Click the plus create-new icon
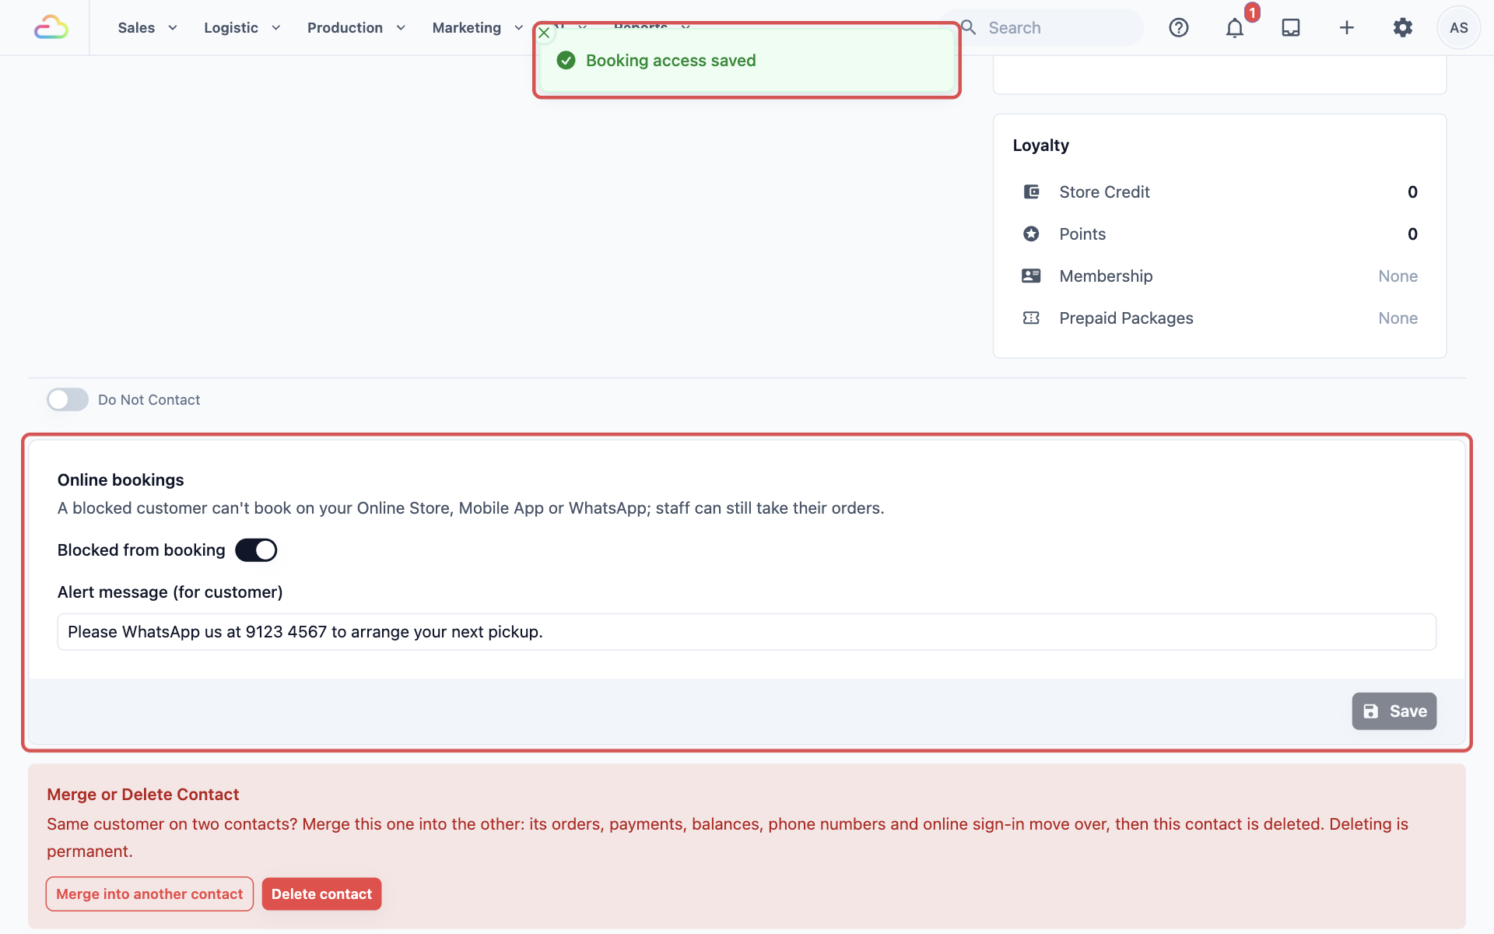 tap(1347, 28)
